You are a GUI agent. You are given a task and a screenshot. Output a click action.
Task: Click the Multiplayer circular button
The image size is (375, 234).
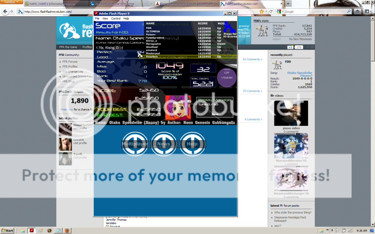(135, 144)
